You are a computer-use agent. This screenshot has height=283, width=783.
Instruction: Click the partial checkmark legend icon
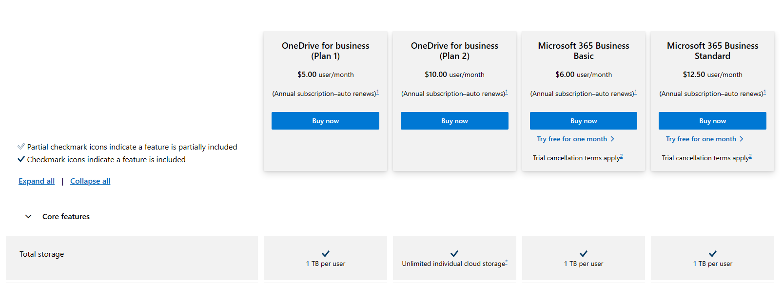(x=21, y=147)
